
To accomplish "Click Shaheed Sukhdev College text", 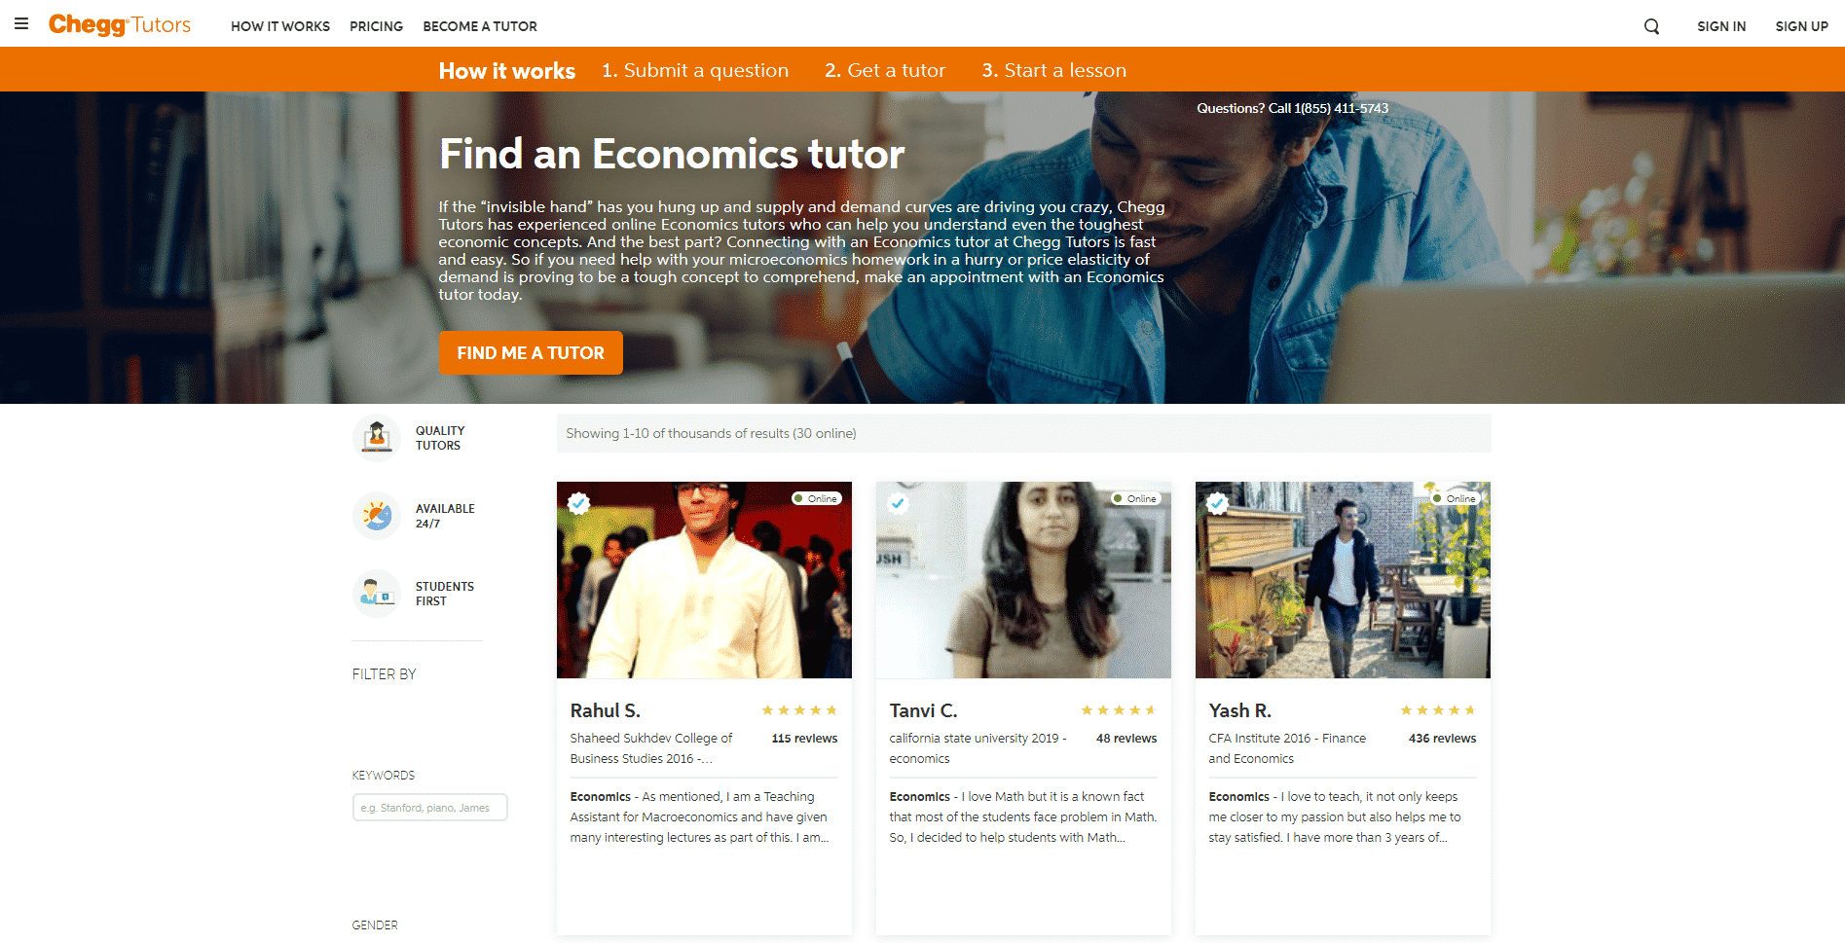I will (x=650, y=748).
